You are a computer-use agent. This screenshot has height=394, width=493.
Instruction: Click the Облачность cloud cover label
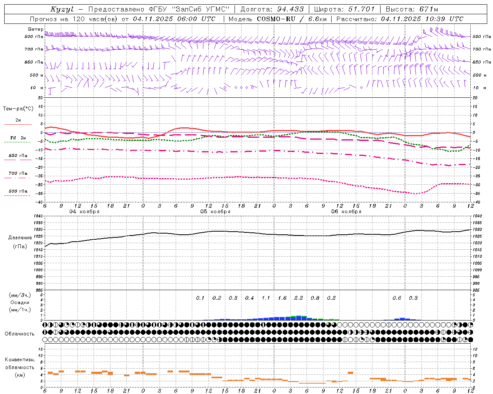pyautogui.click(x=20, y=334)
